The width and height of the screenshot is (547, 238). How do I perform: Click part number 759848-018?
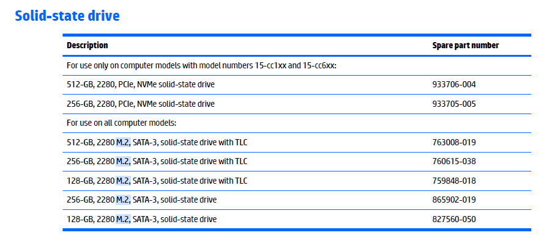(454, 181)
